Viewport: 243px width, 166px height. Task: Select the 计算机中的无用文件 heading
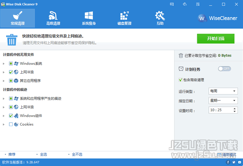[x=18, y=55]
